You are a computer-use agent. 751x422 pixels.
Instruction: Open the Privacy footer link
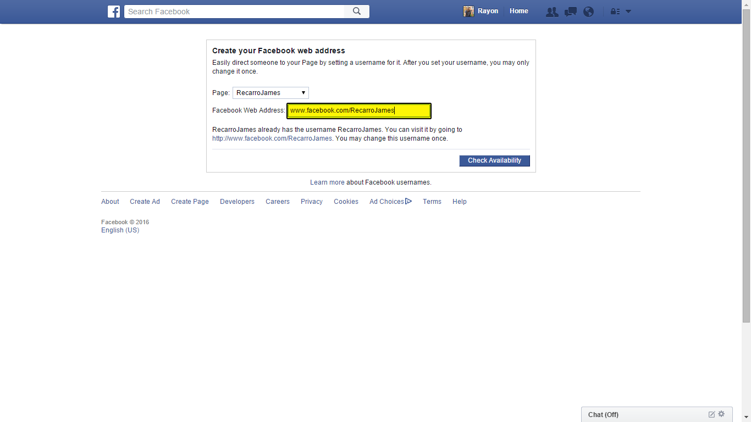[x=312, y=202]
